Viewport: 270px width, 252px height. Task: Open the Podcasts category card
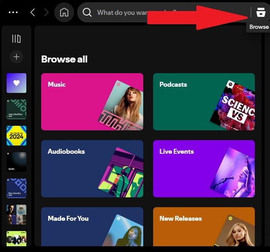[x=204, y=102]
